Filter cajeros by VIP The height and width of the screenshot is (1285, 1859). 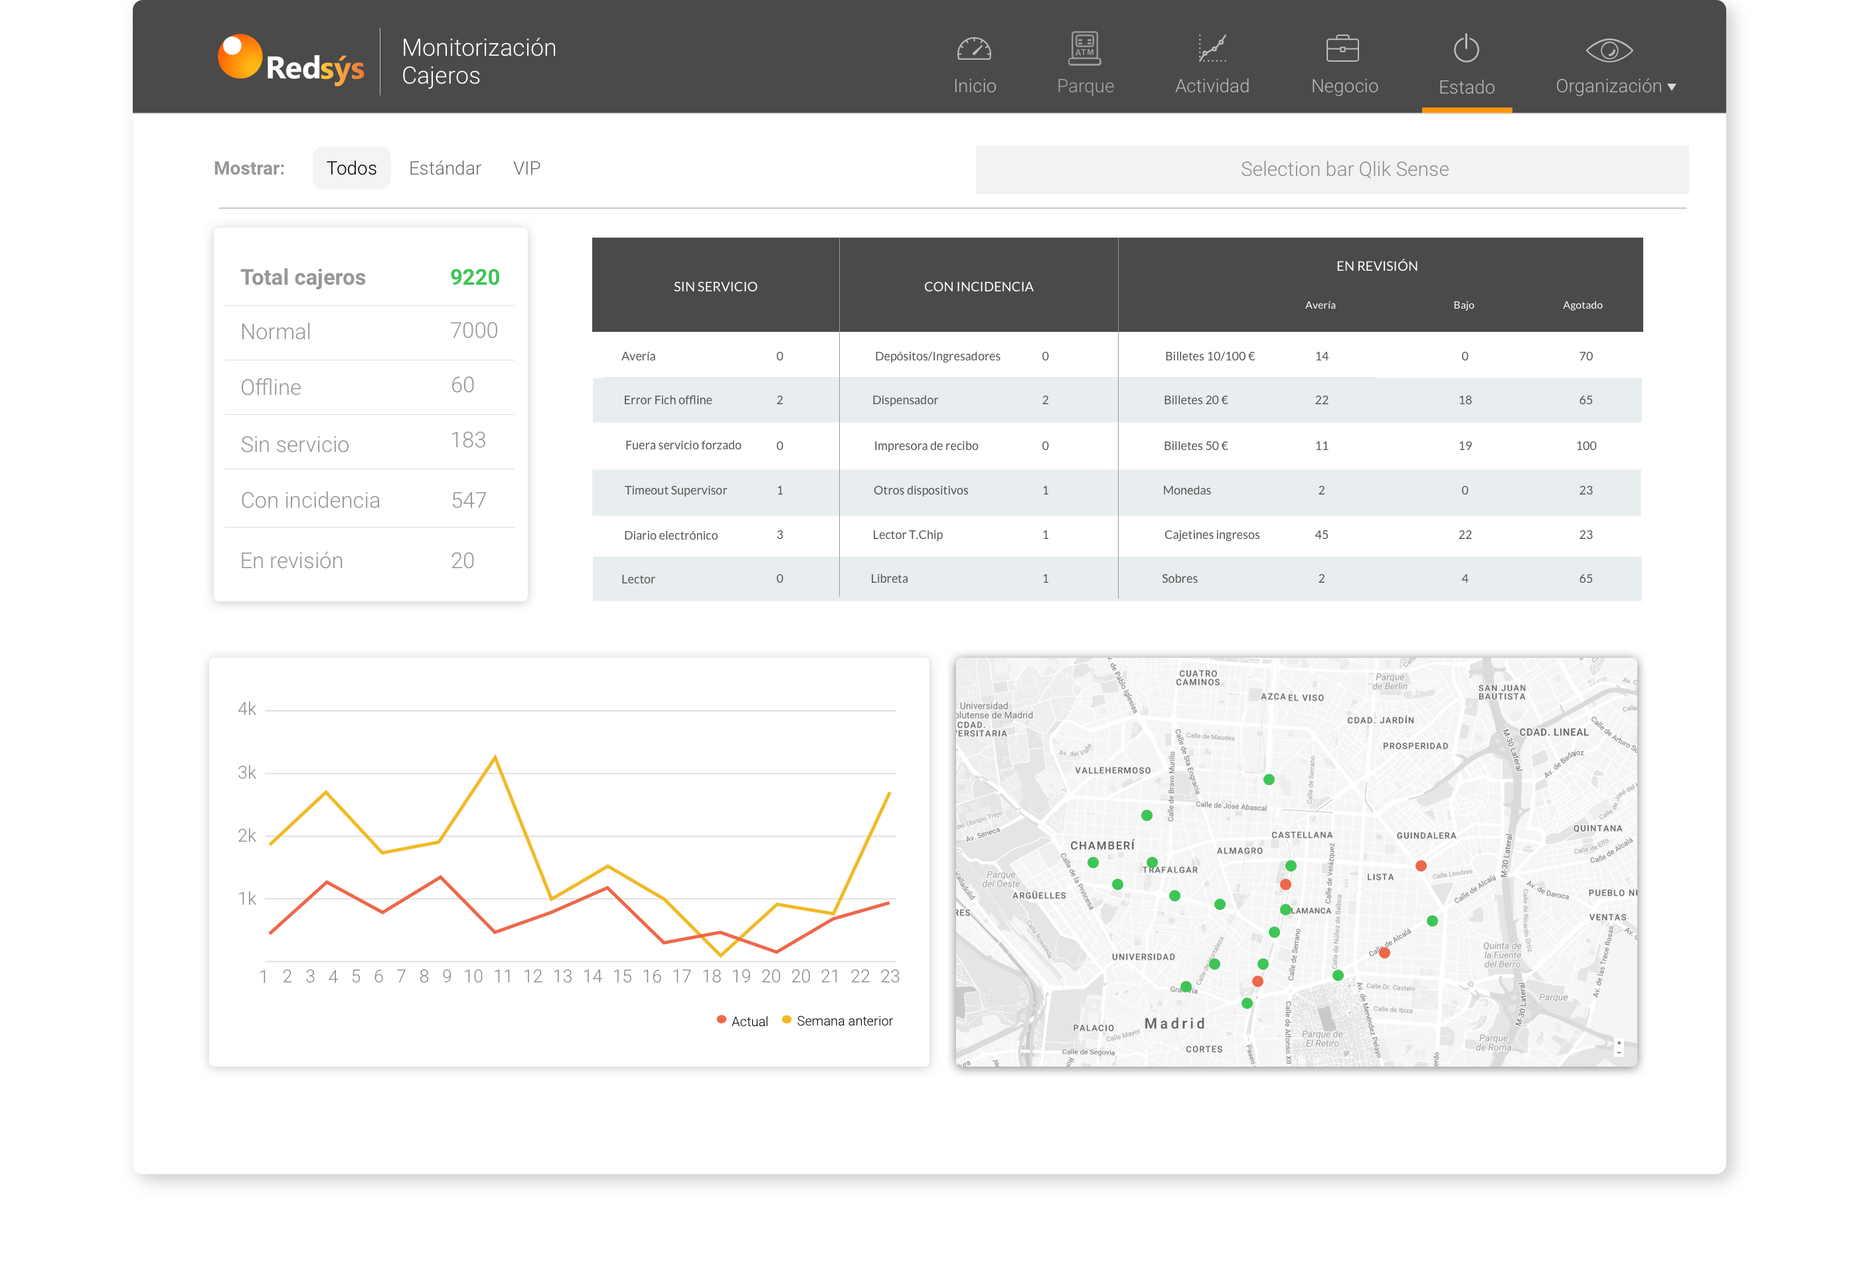[x=526, y=169]
